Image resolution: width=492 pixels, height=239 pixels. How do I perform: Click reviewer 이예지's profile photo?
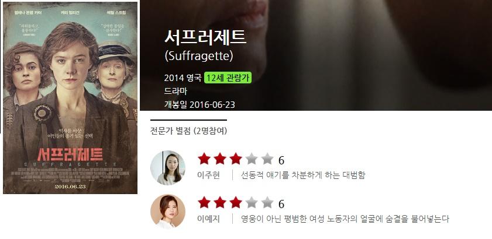168,212
